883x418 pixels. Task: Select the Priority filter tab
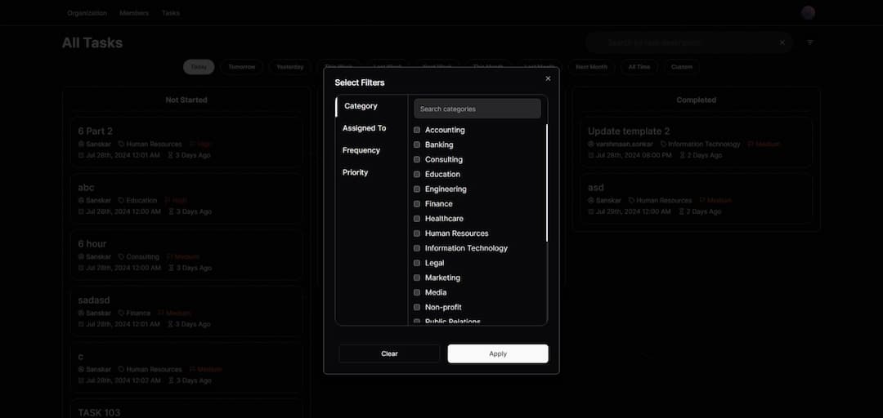point(356,172)
